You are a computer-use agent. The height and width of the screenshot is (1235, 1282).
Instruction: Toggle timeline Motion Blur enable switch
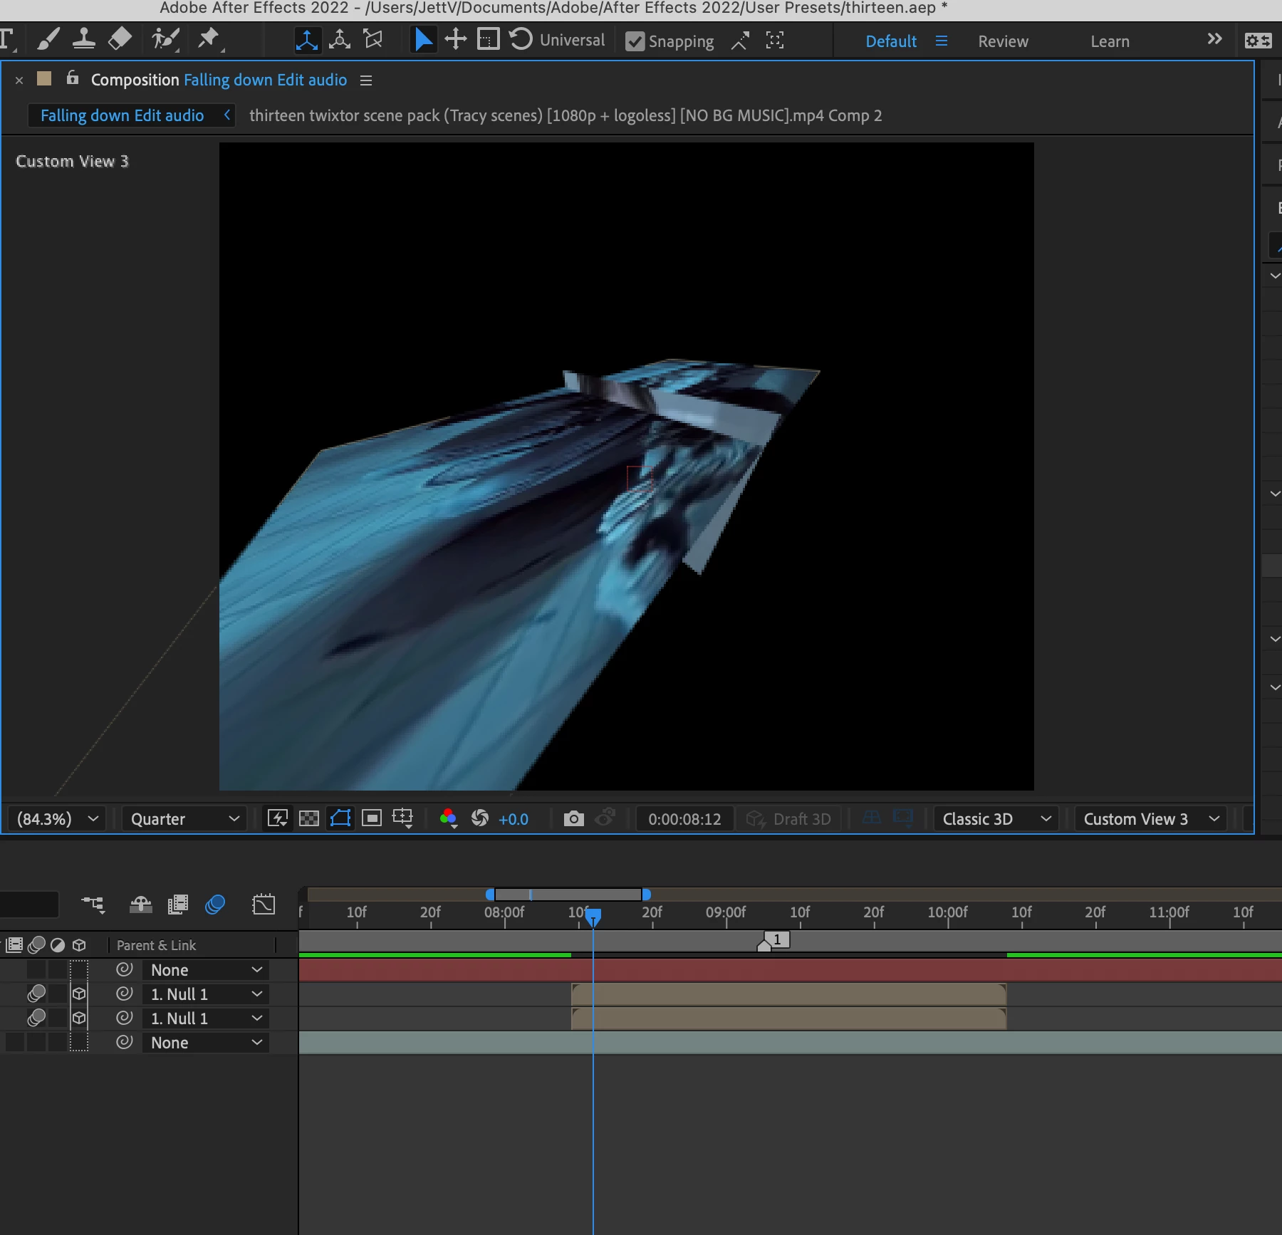point(214,905)
